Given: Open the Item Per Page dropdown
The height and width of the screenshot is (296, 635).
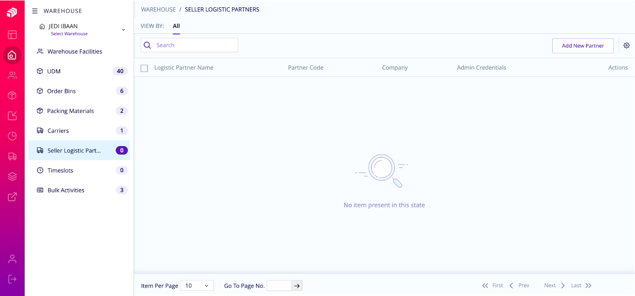Looking at the screenshot, I should 197,286.
